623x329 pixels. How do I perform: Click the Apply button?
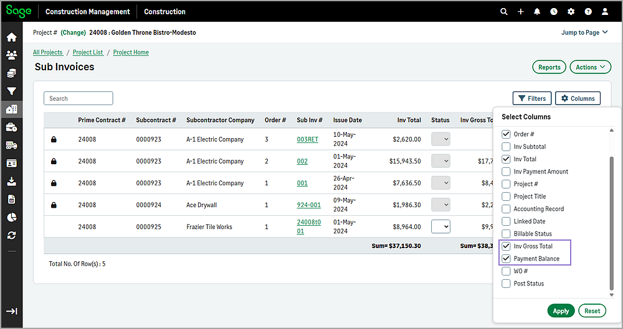(x=561, y=311)
